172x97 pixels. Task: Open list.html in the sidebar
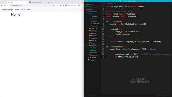[95, 26]
